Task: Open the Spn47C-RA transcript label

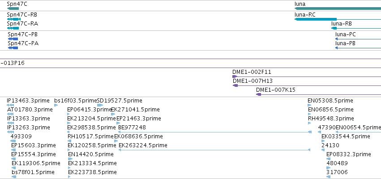Action: pyautogui.click(x=22, y=24)
